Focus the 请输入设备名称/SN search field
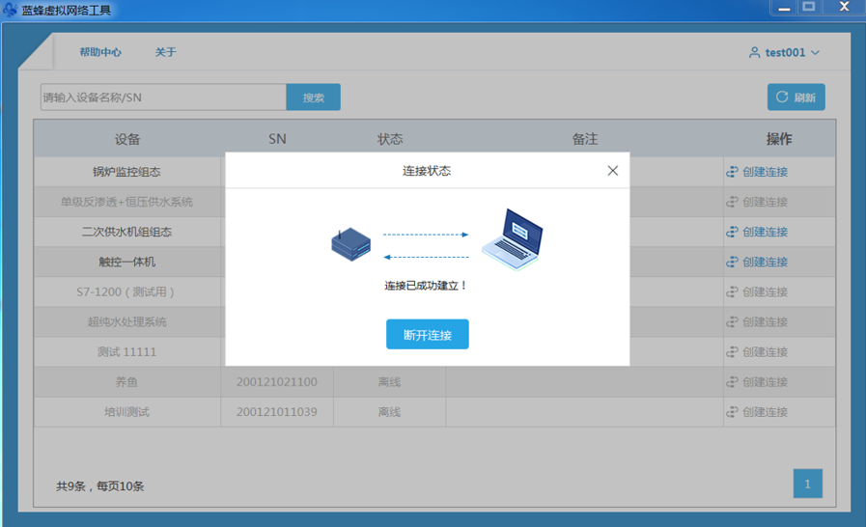This screenshot has width=866, height=527. [x=163, y=97]
